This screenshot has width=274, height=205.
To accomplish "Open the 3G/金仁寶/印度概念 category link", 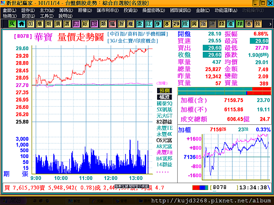I will [132, 41].
